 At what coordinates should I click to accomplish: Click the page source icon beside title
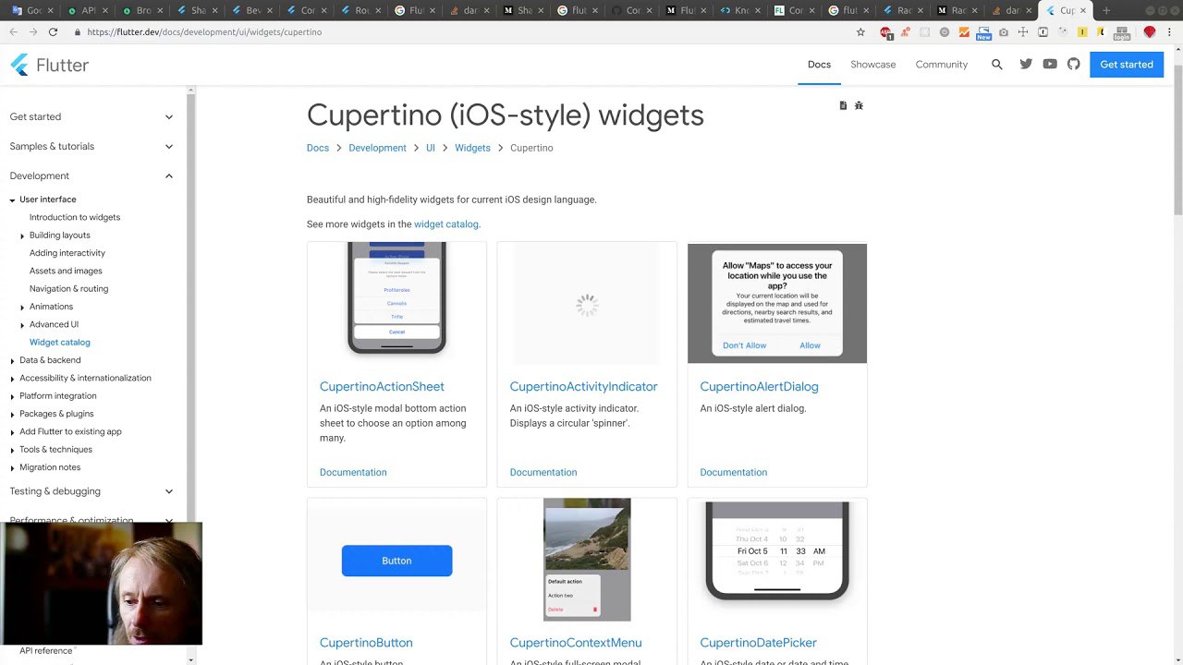tap(843, 105)
